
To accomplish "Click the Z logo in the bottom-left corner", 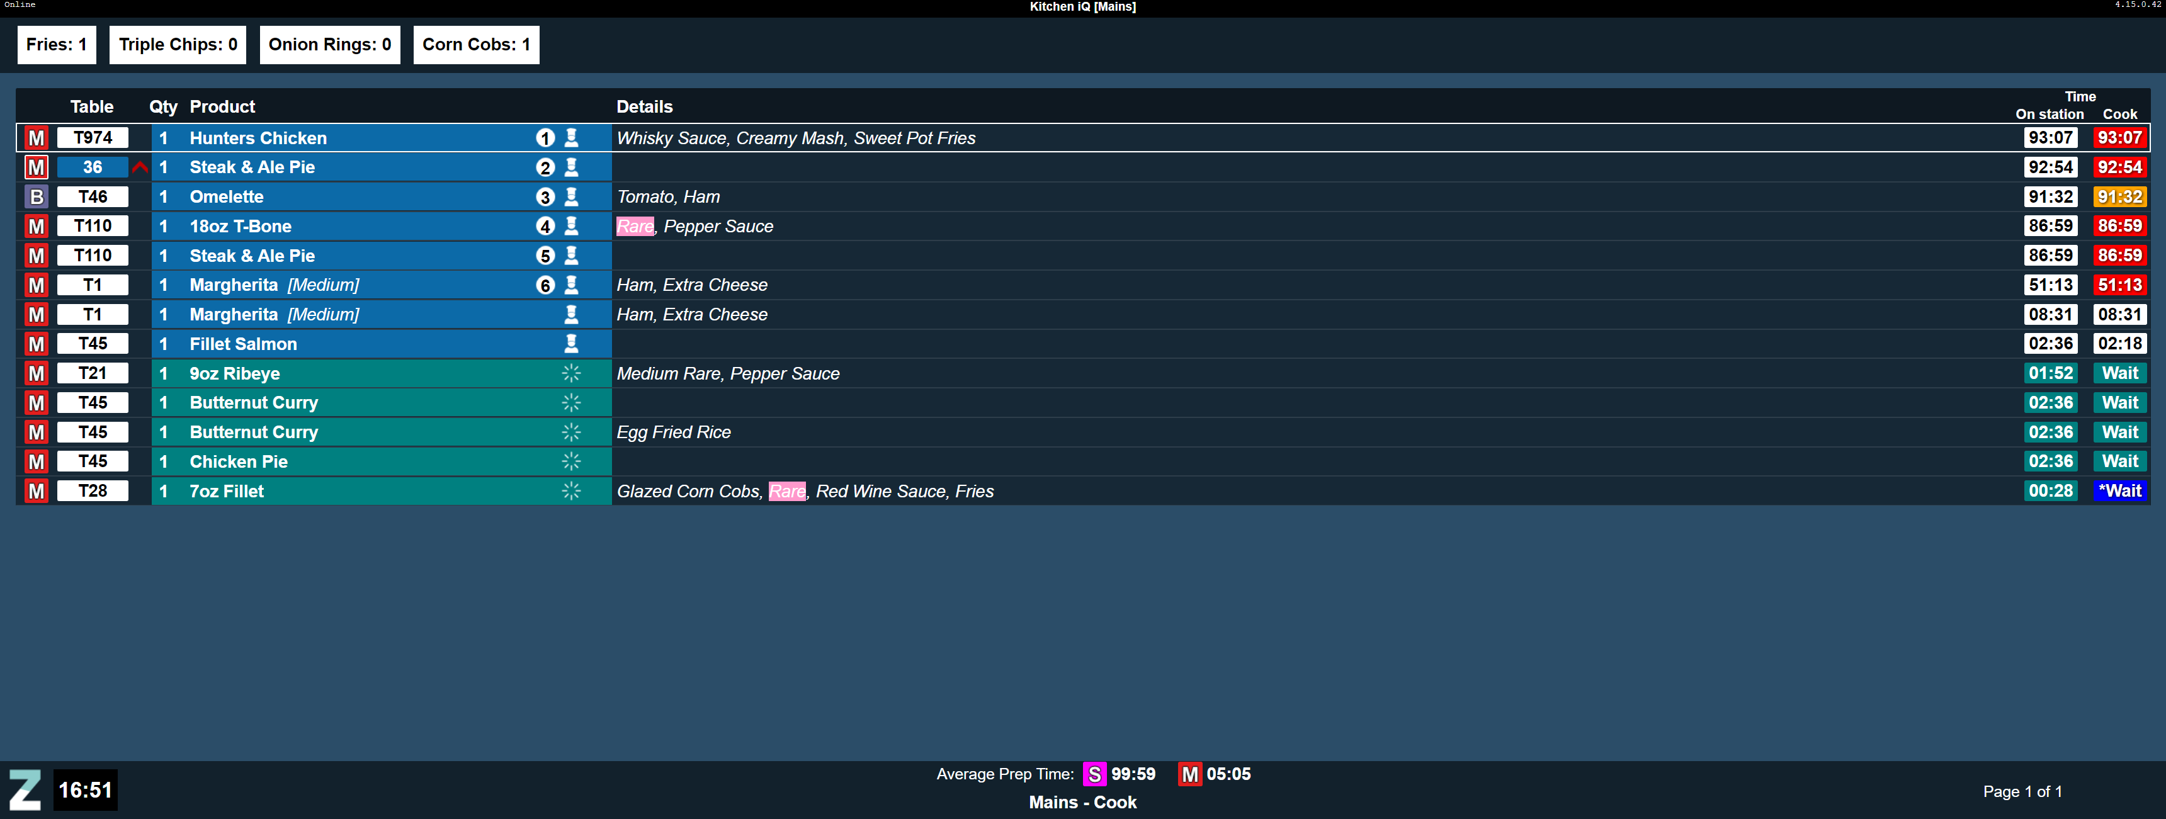I will click(x=25, y=789).
